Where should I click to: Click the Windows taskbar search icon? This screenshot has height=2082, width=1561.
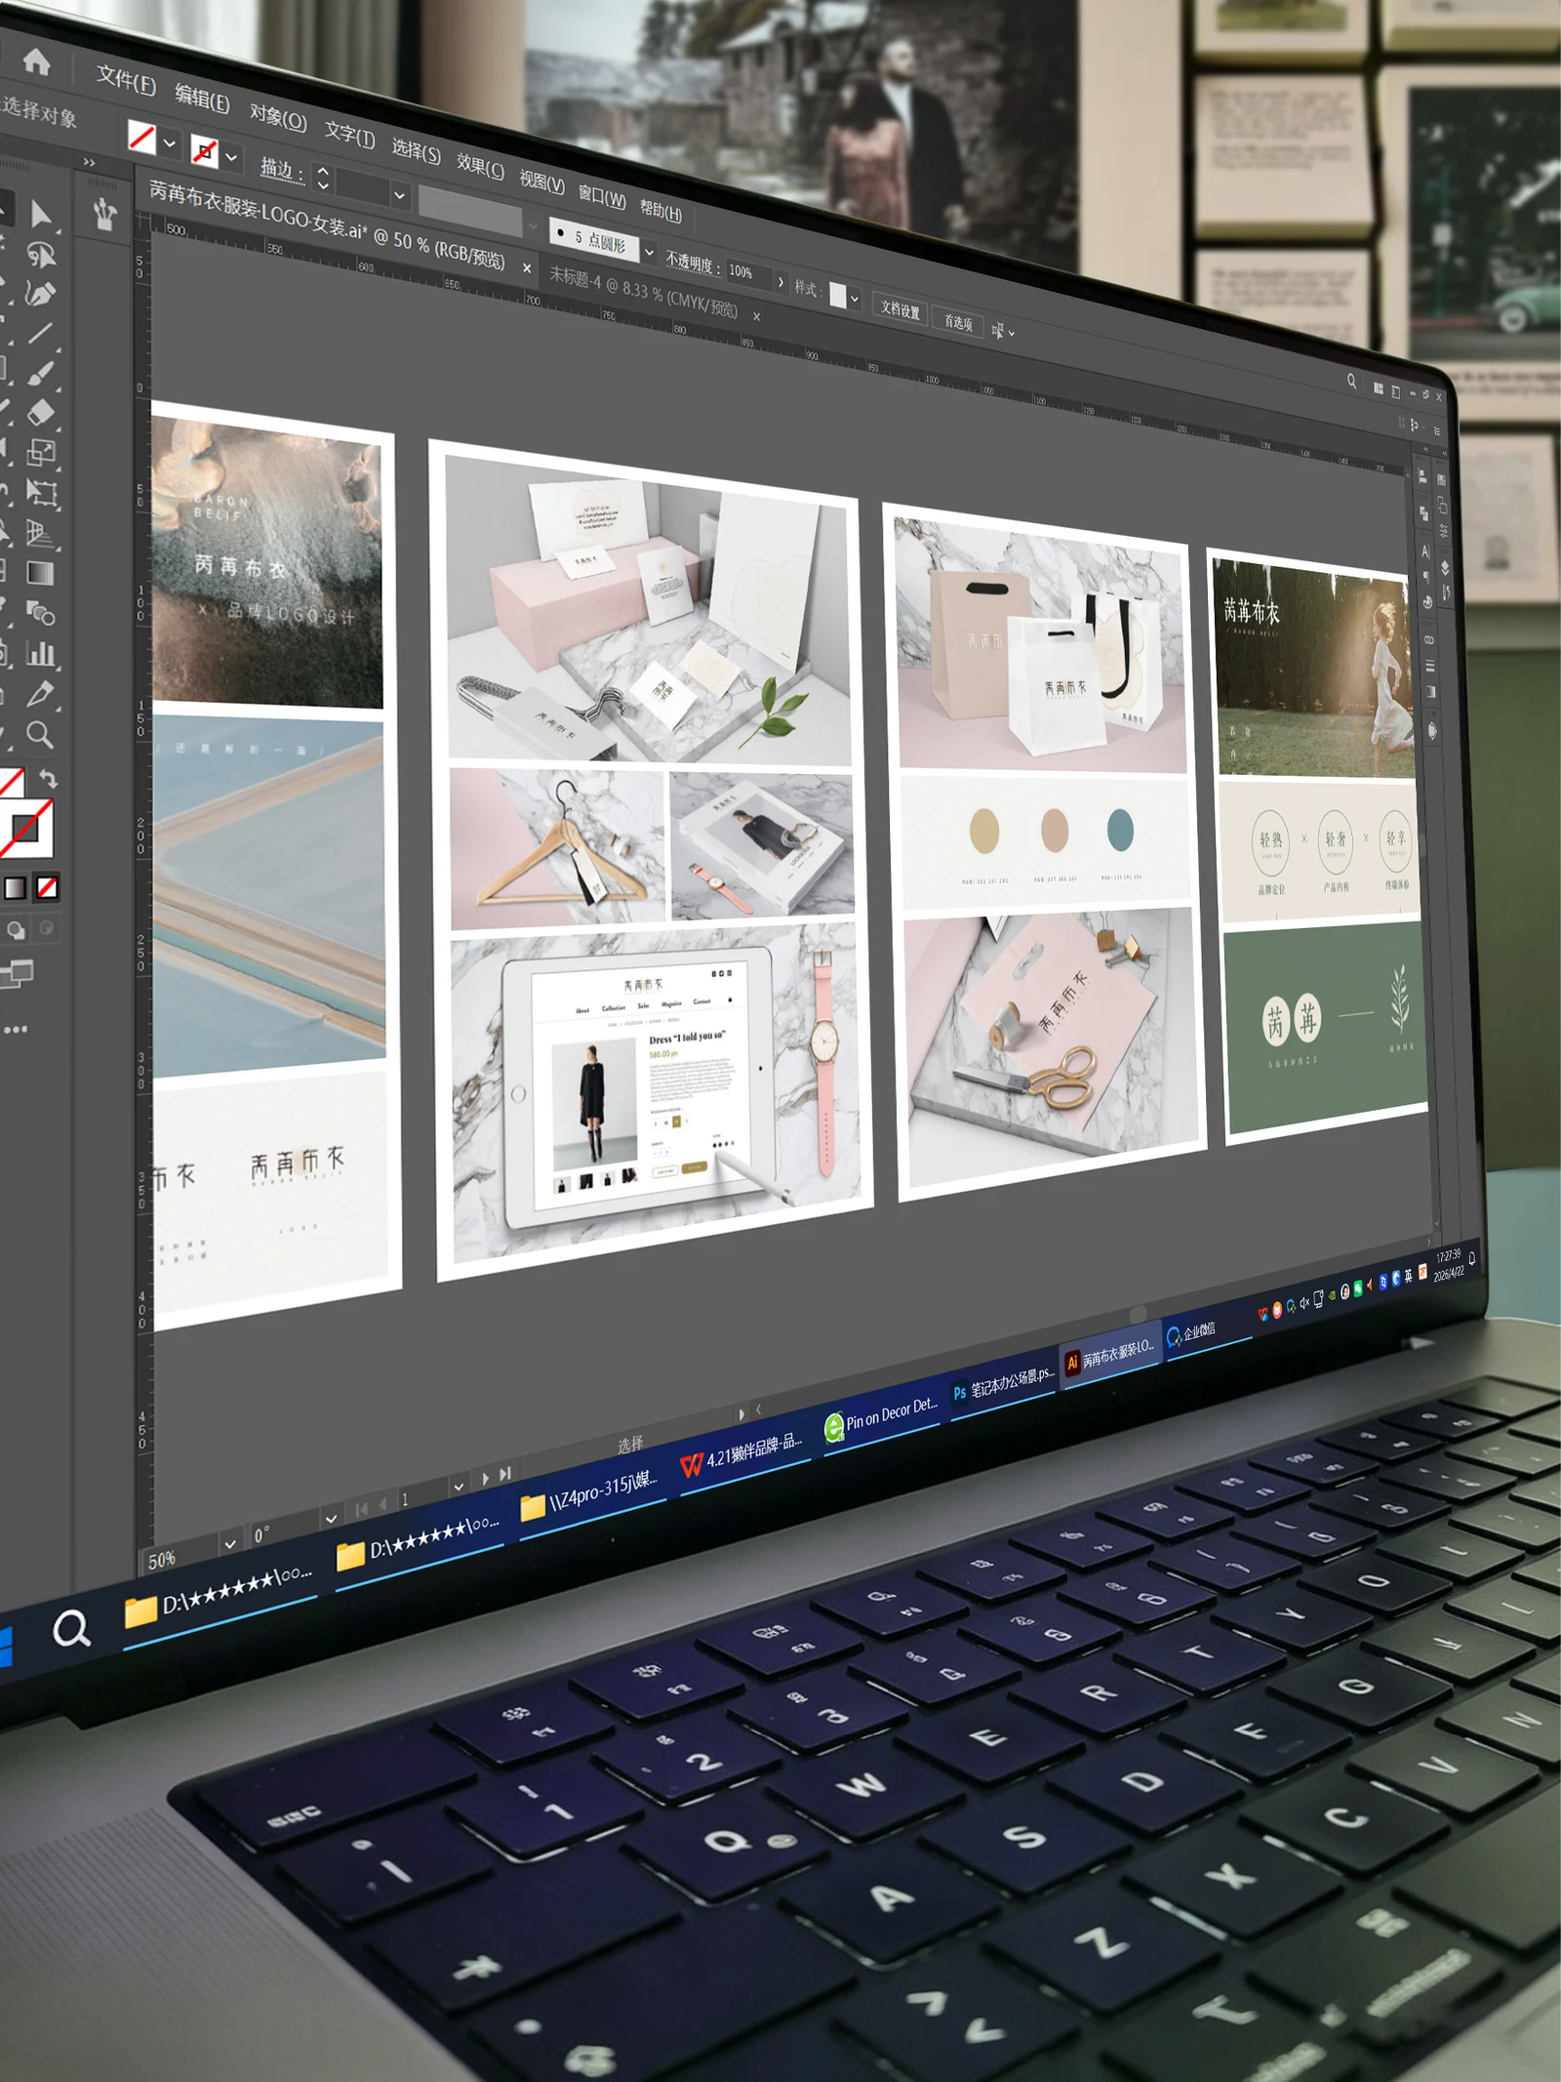[71, 1628]
